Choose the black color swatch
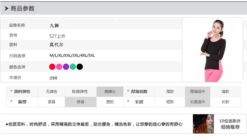This screenshot has height=140, width=247. point(80,67)
